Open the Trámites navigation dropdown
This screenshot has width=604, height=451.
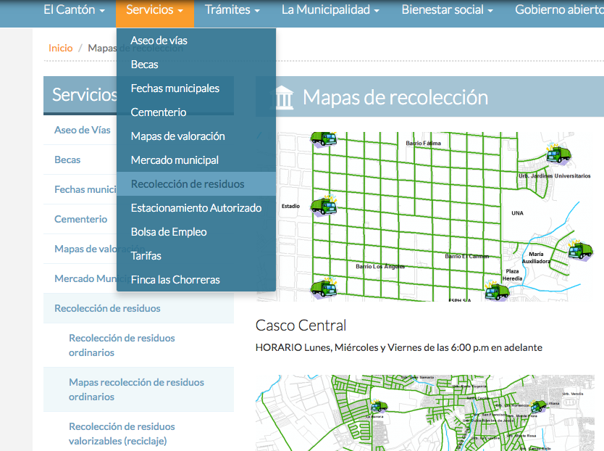point(232,10)
